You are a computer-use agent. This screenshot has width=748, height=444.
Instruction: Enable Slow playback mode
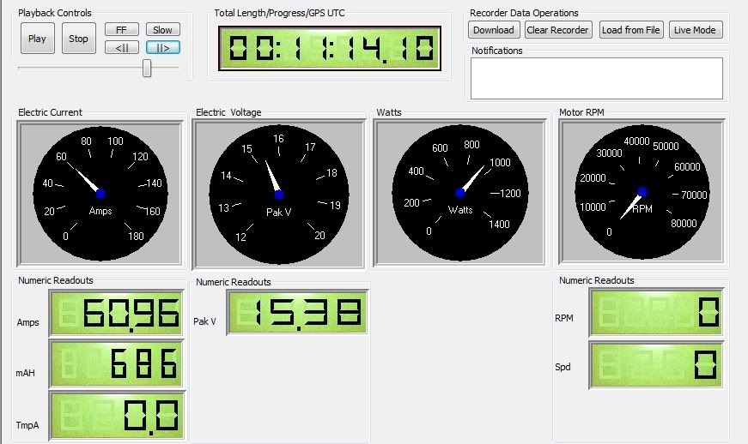(x=162, y=30)
